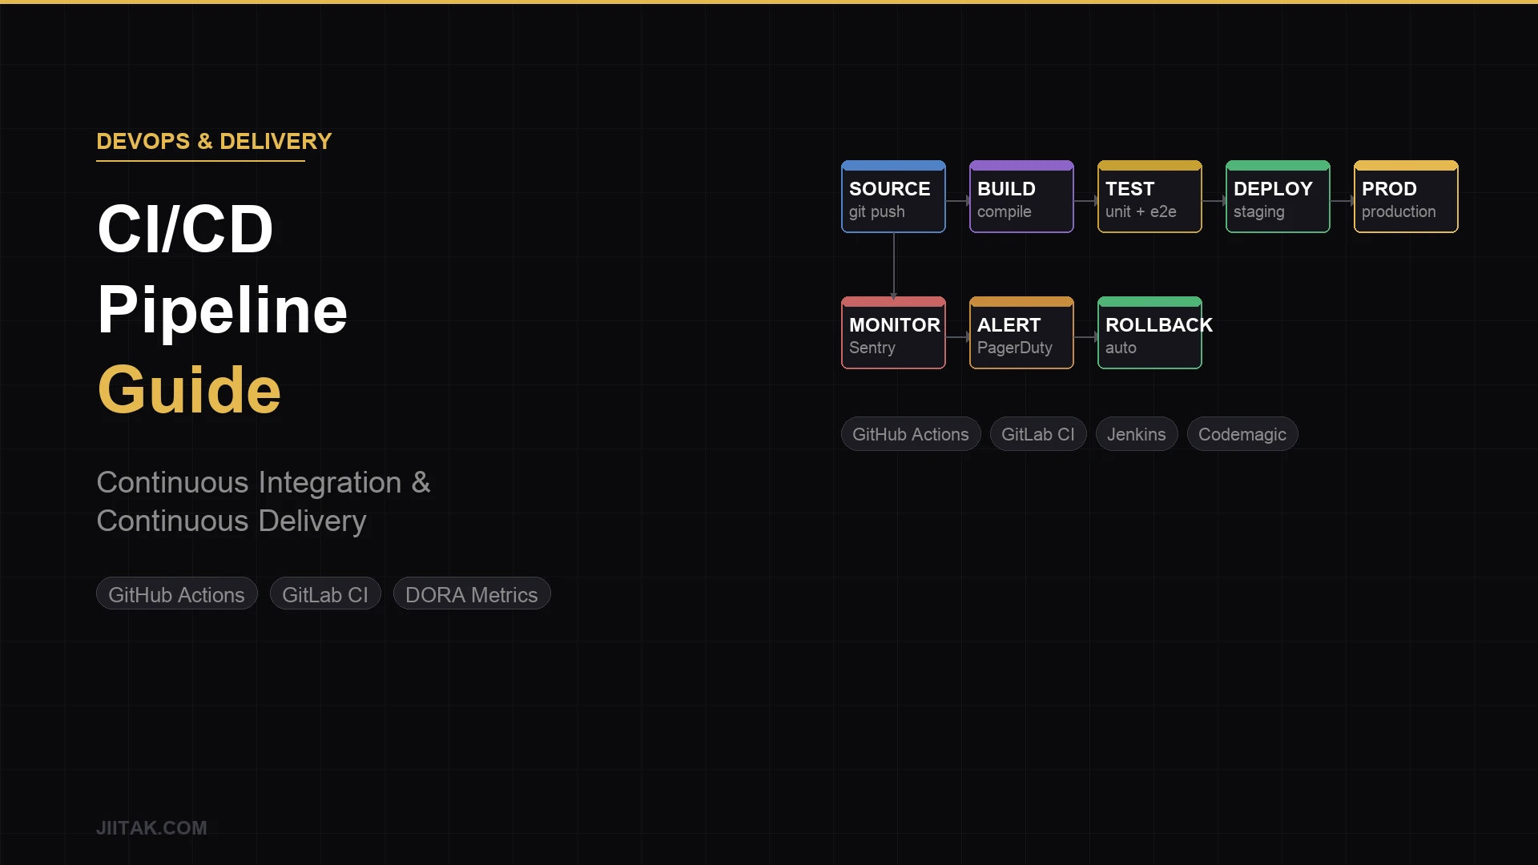Viewport: 1538px width, 865px height.
Task: Click the yellow top accent bar
Action: tap(769, 2)
